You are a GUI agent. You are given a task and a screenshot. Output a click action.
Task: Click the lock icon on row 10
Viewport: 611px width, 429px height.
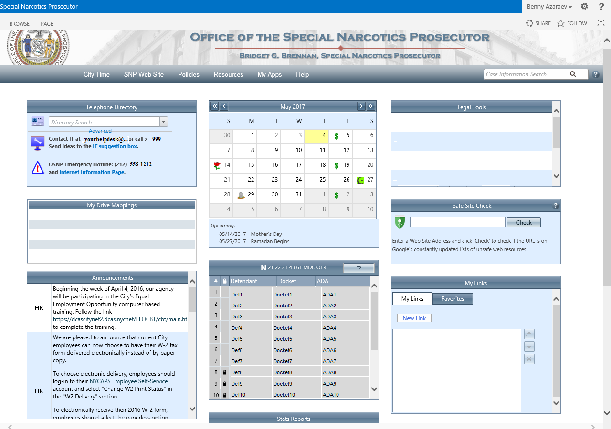(x=224, y=395)
